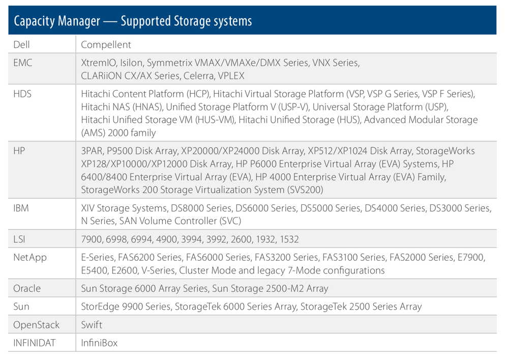The height and width of the screenshot is (354, 508).
Task: Click the InfiniBox entry for INFINIDAT
Action: pyautogui.click(x=99, y=343)
